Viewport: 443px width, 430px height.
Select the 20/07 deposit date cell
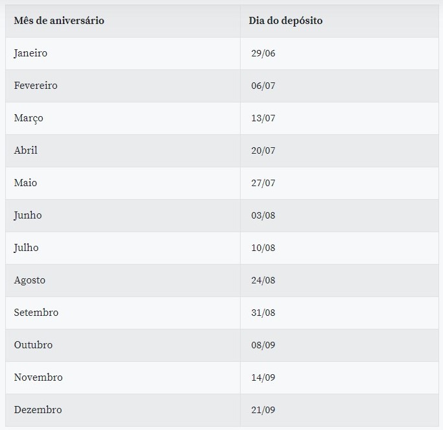[x=263, y=150]
